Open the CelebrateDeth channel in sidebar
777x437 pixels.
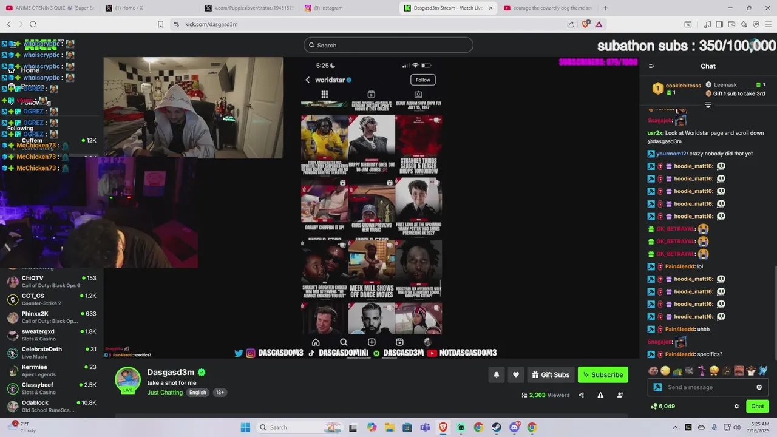click(x=52, y=353)
